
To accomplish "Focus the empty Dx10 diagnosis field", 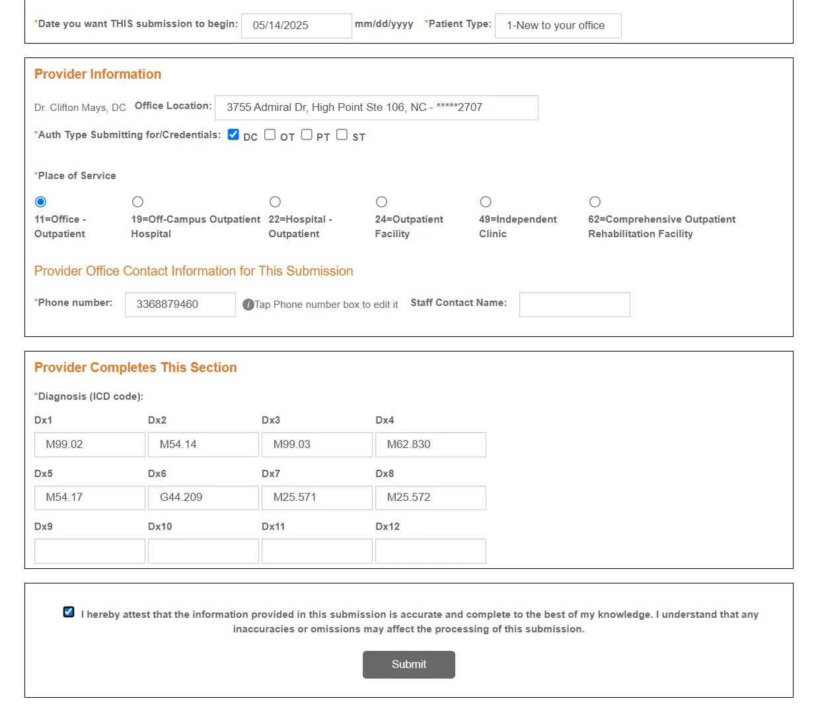I will point(204,551).
